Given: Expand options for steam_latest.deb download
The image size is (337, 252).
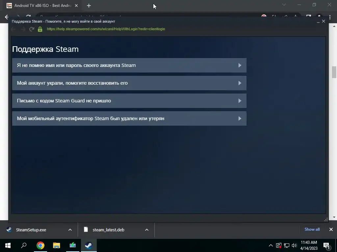Looking at the screenshot, I should tap(147, 230).
